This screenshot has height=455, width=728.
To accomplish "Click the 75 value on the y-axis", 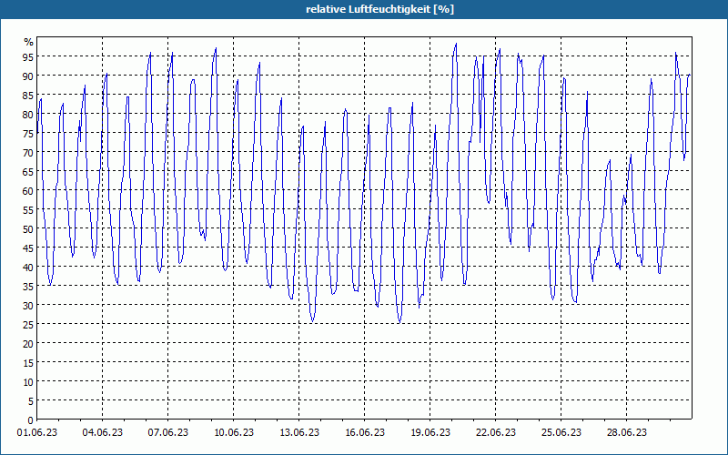I will [28, 134].
